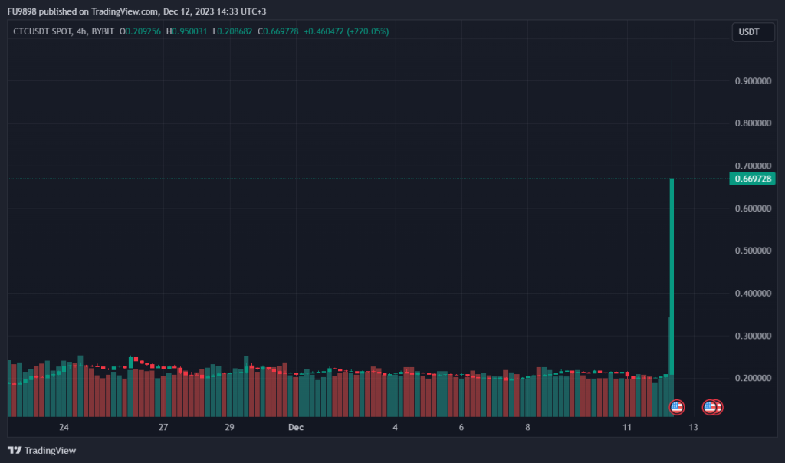785x463 pixels.
Task: Click the upper wick of the spike candle
Action: (672, 115)
